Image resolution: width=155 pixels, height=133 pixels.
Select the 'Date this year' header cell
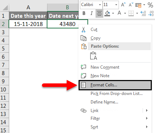pos(28,16)
